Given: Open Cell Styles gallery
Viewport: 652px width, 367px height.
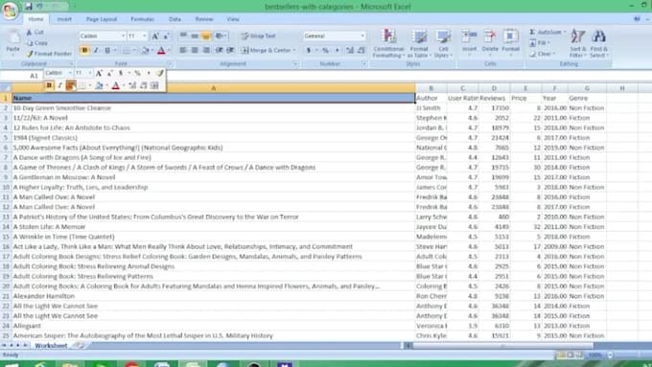Looking at the screenshot, I should 443,43.
